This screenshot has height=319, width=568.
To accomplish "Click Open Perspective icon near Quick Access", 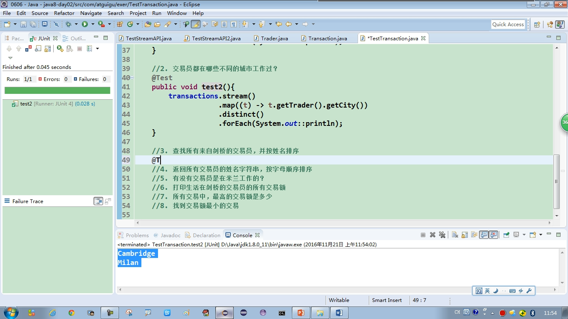I will pyautogui.click(x=537, y=25).
